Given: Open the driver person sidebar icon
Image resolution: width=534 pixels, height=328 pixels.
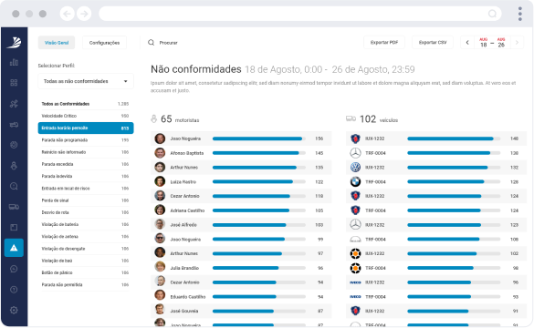Looking at the screenshot, I should (14, 166).
